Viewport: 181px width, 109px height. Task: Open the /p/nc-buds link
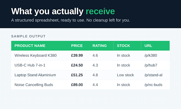[153, 85]
